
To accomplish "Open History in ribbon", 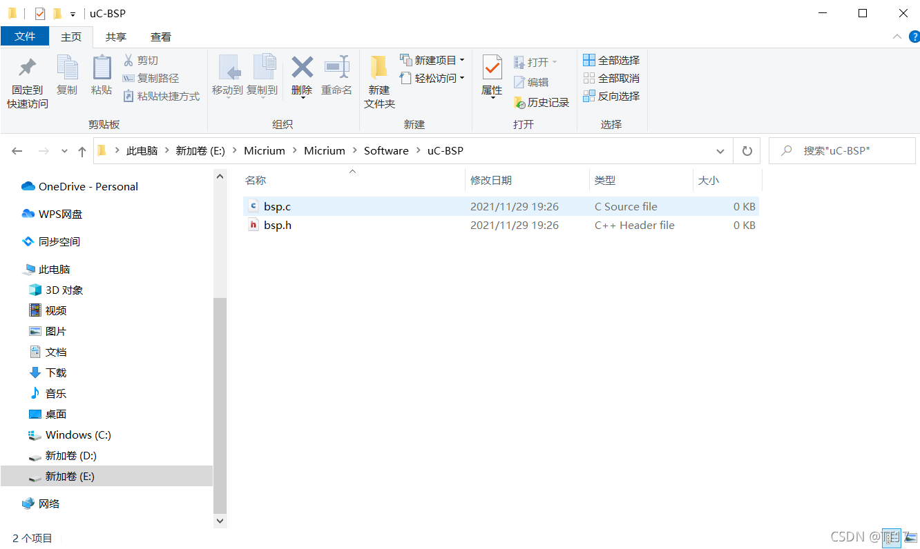I will (542, 103).
